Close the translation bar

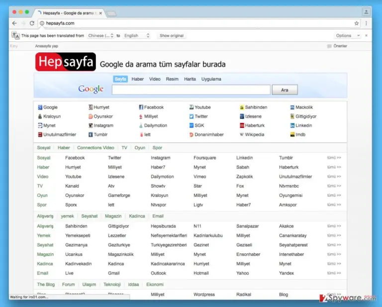point(366,35)
